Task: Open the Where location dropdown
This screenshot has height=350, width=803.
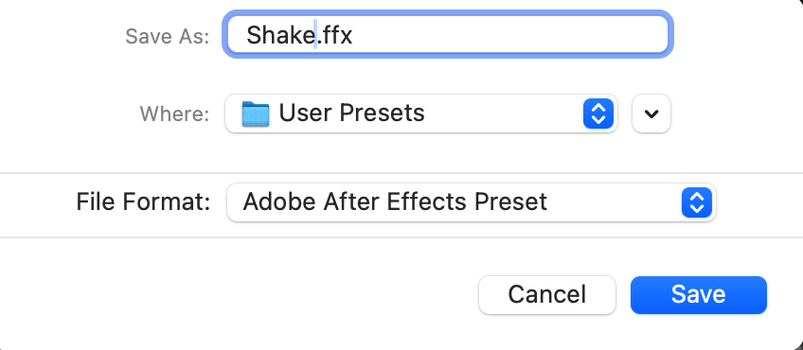Action: (x=421, y=114)
